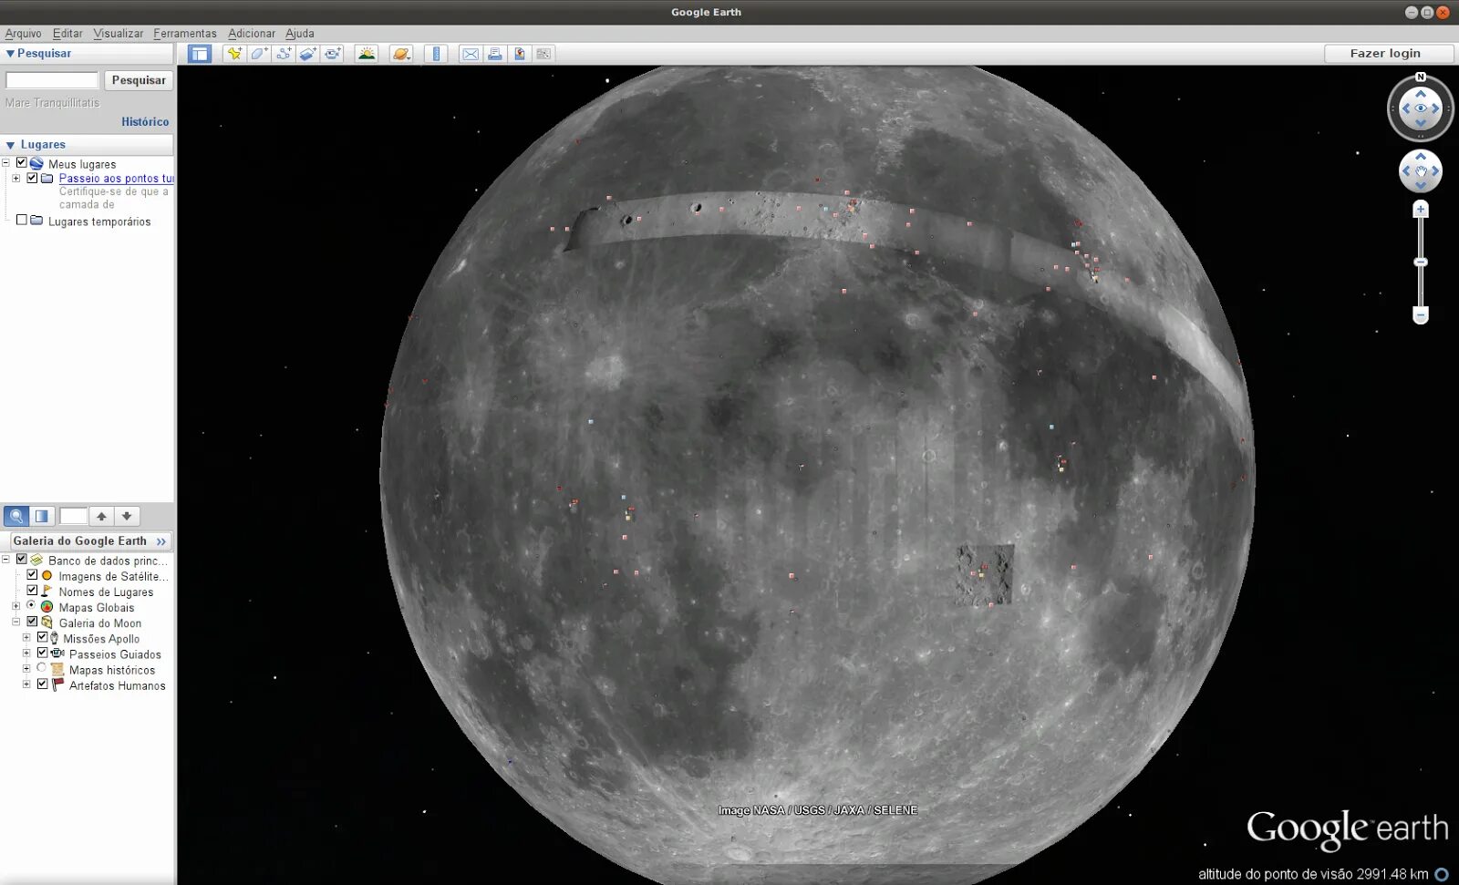Toggle the Banco de dados principal checkbox
Image resolution: width=1459 pixels, height=885 pixels.
[22, 560]
